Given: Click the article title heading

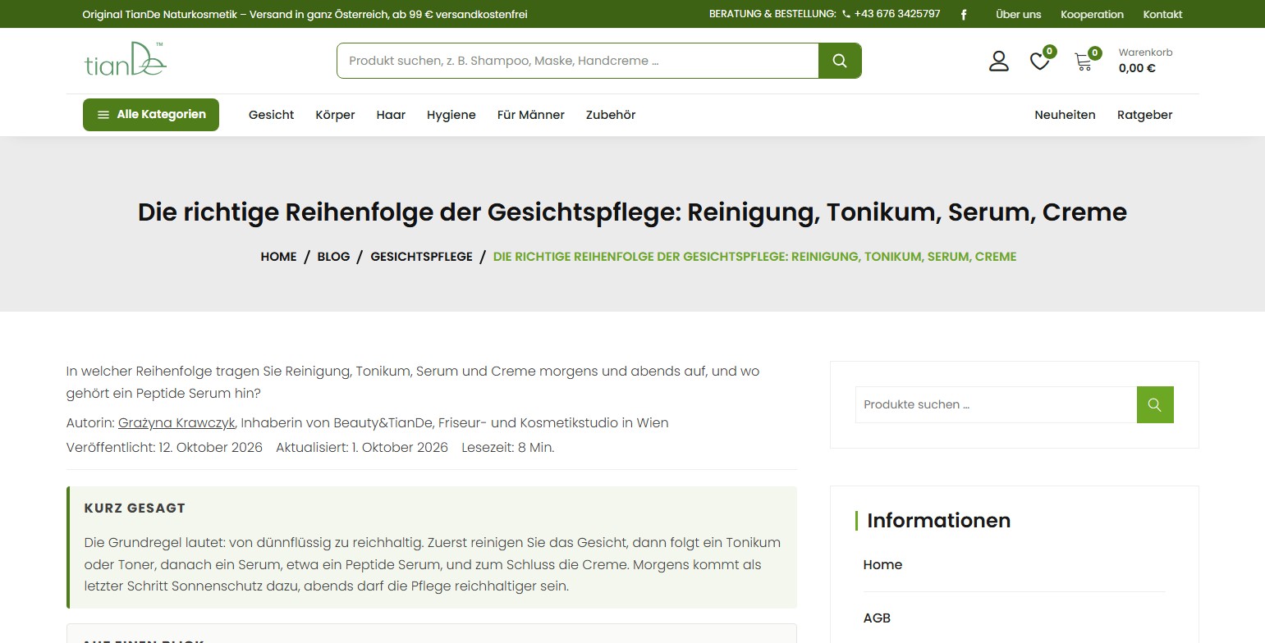Looking at the screenshot, I should [632, 212].
